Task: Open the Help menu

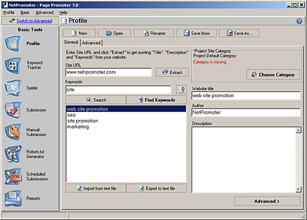Action: pyautogui.click(x=63, y=13)
